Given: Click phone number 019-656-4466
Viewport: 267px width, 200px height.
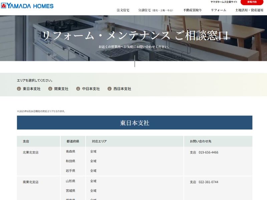Looking at the screenshot, I should coord(208,152).
